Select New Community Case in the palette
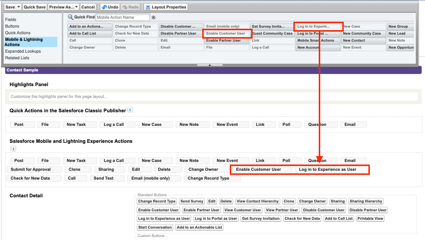This screenshot has height=240, width=425. click(364, 33)
